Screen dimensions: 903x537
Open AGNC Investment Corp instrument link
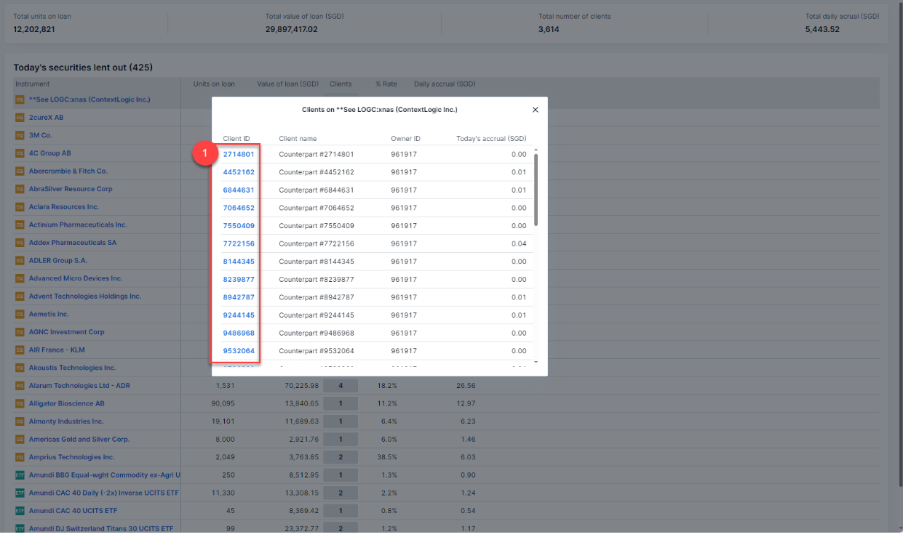(x=66, y=332)
